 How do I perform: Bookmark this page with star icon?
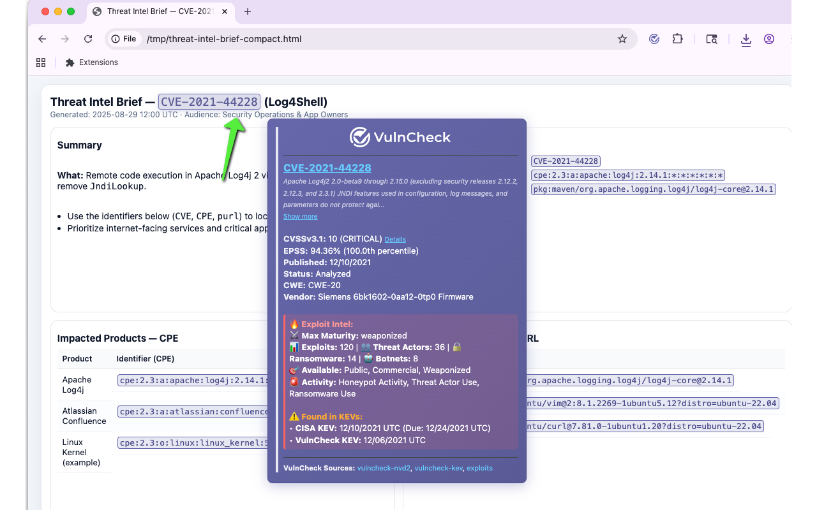[622, 39]
